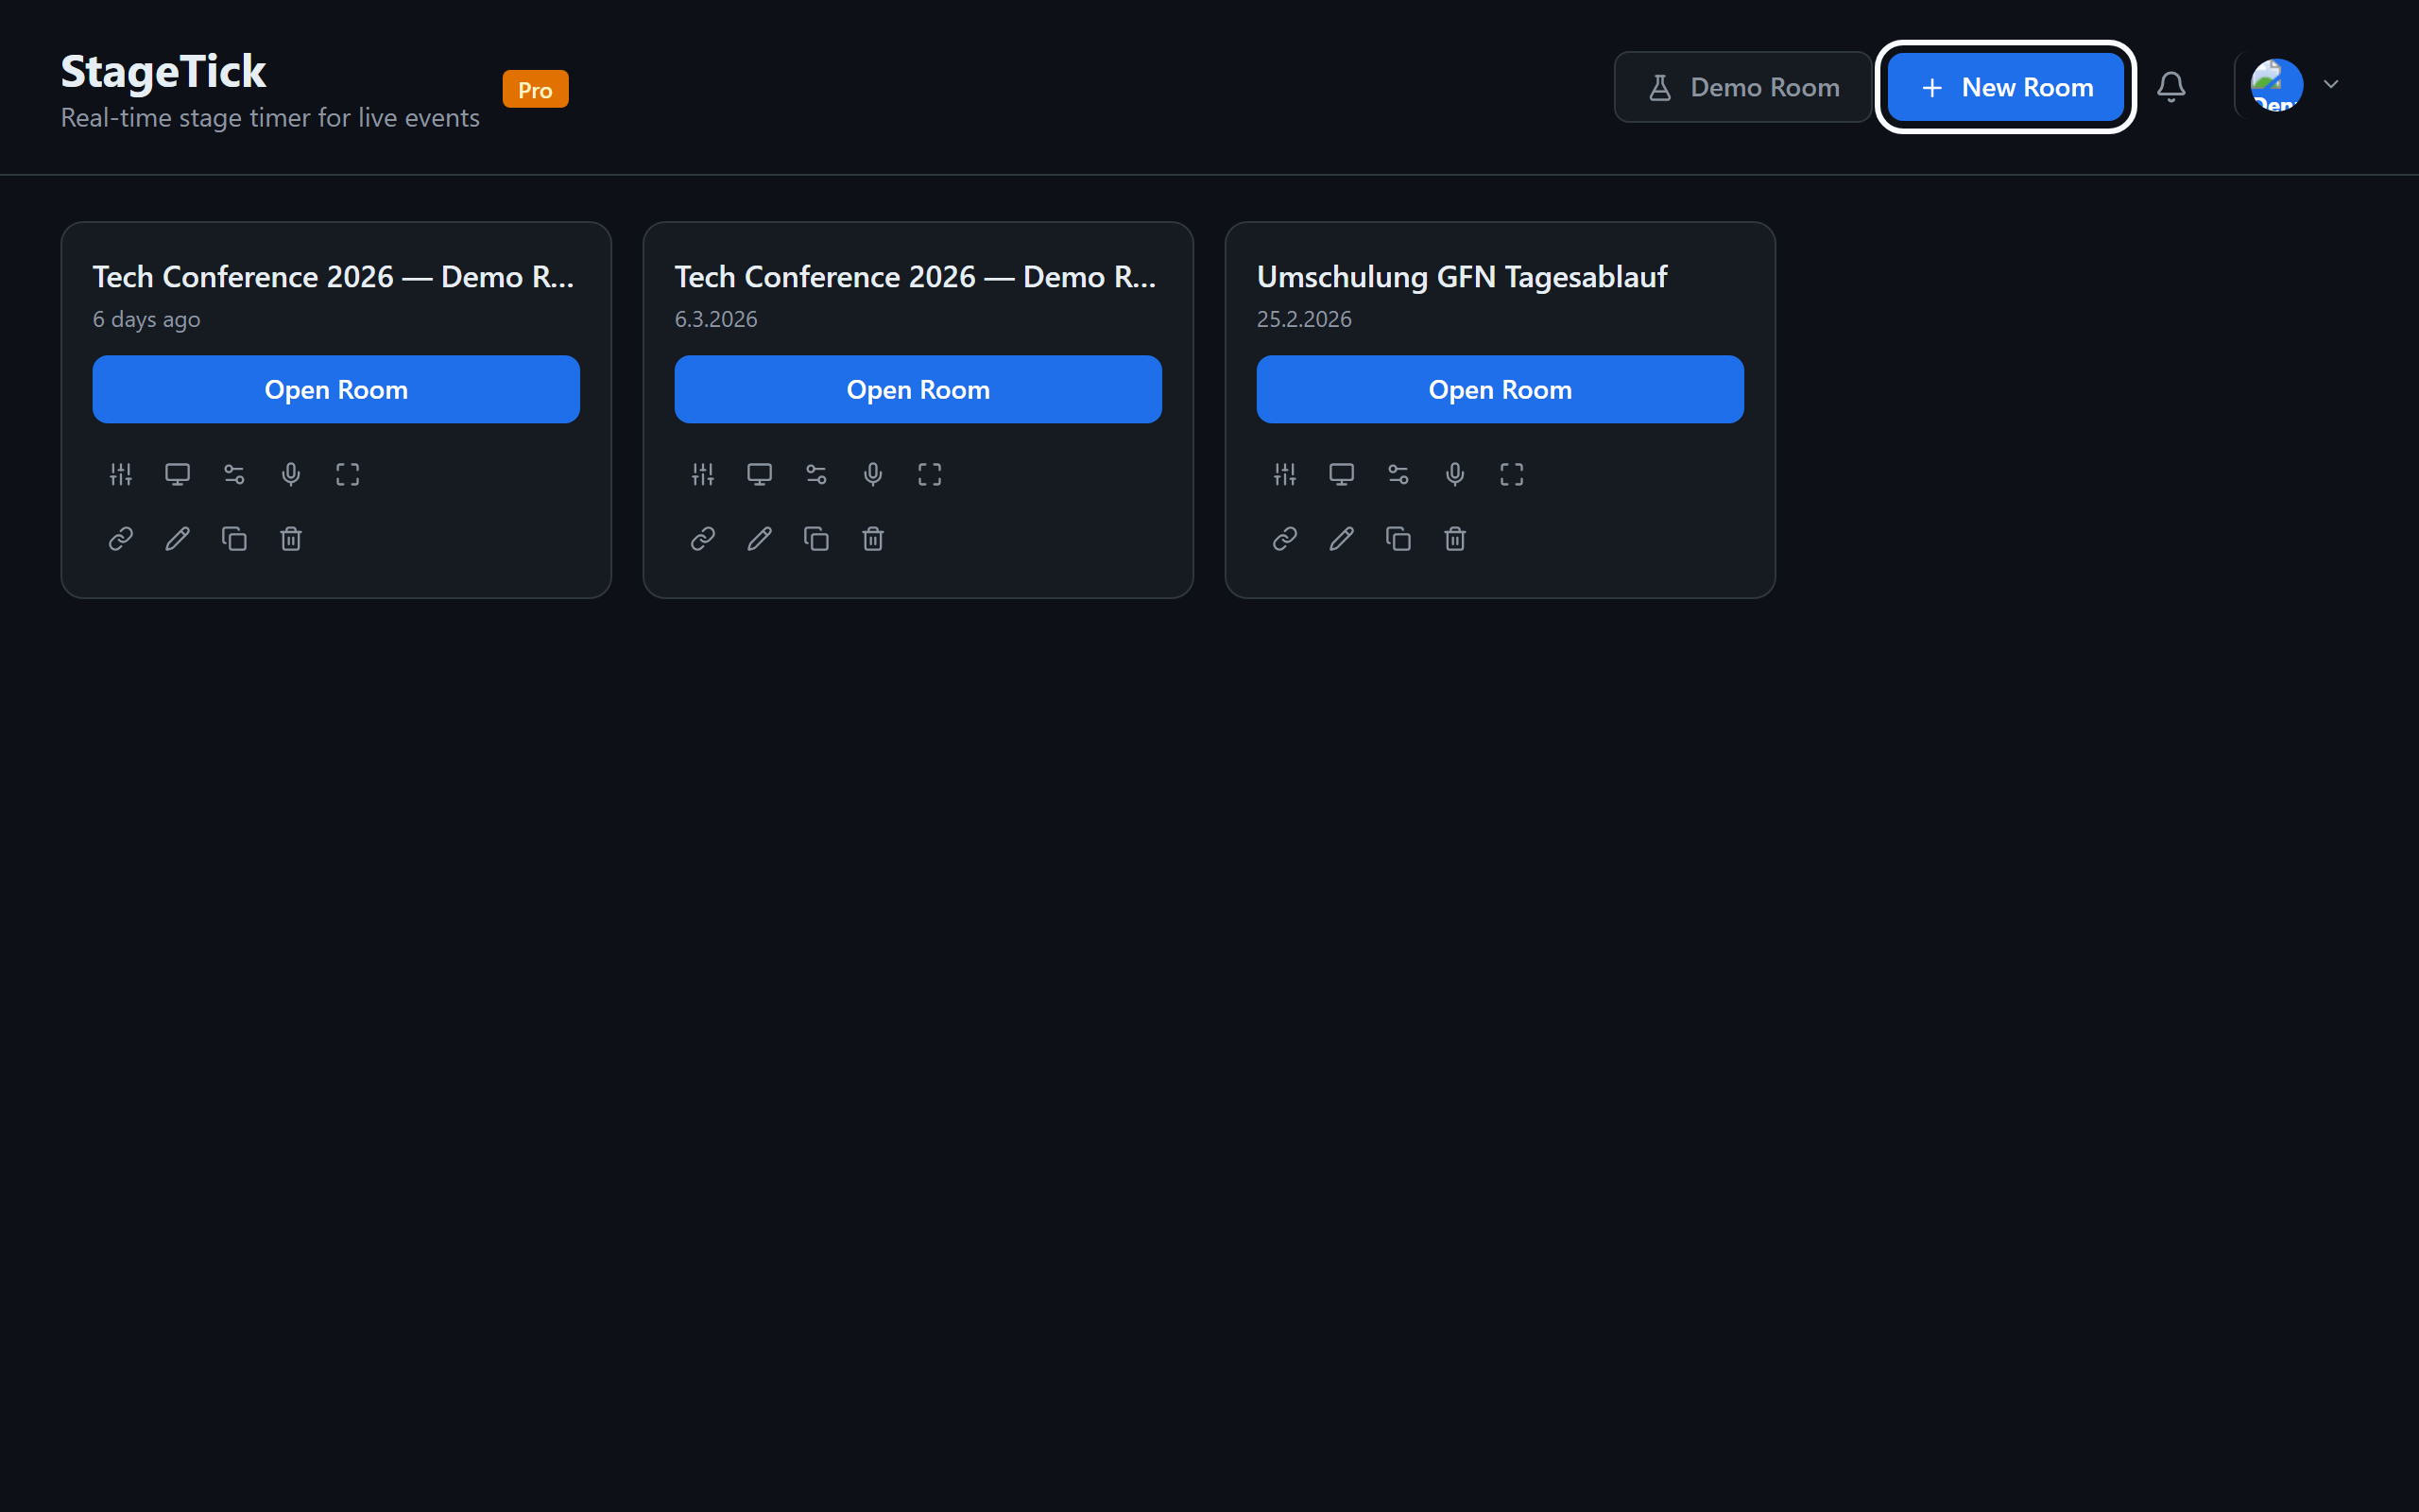The image size is (2419, 1512).
Task: Edit the second Tech Conference room with the pencil icon
Action: click(759, 538)
